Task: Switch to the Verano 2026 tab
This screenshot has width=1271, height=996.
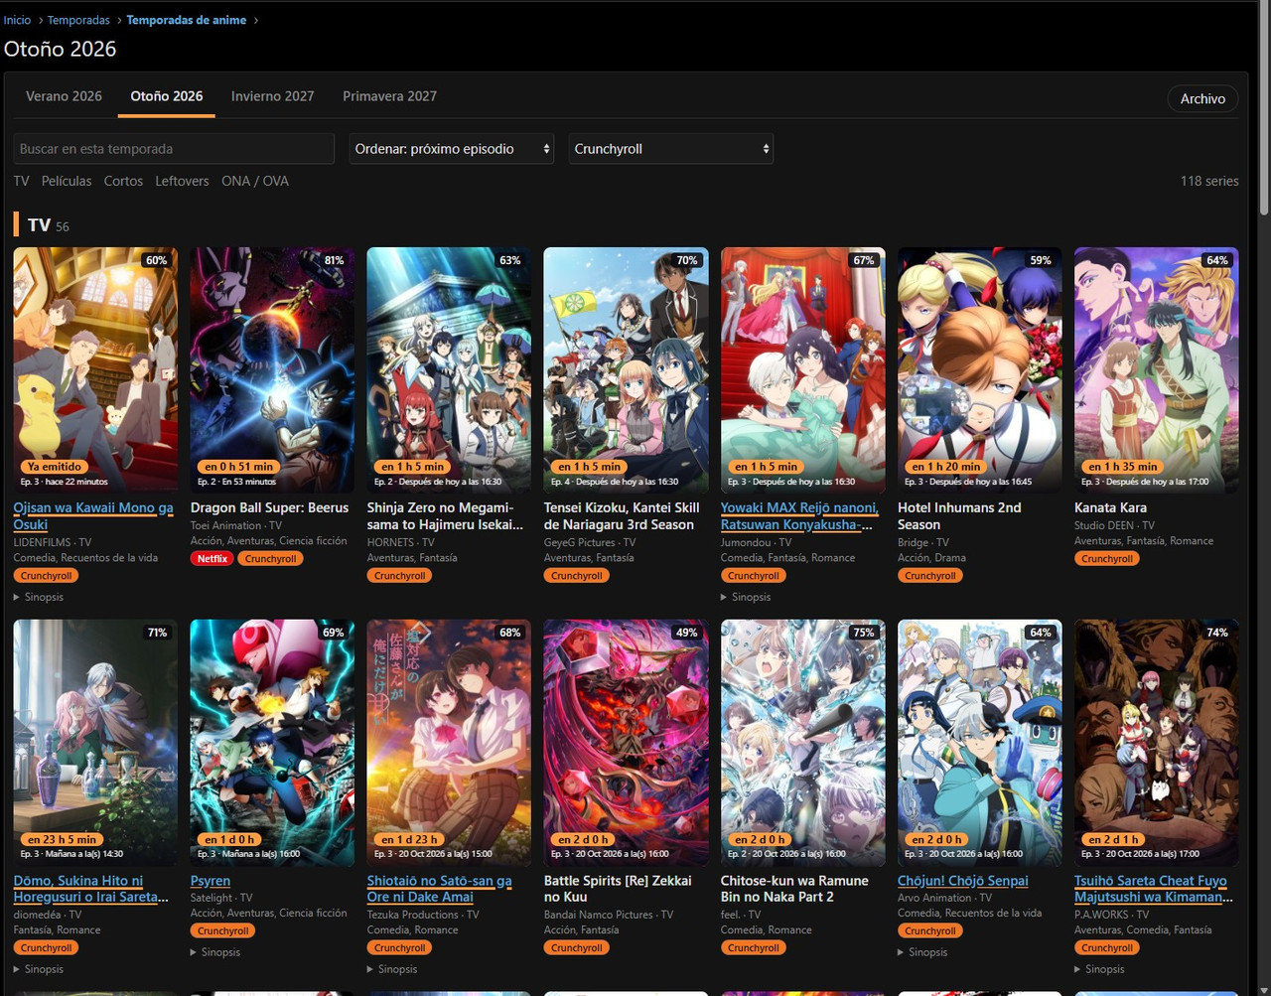Action: pos(64,96)
